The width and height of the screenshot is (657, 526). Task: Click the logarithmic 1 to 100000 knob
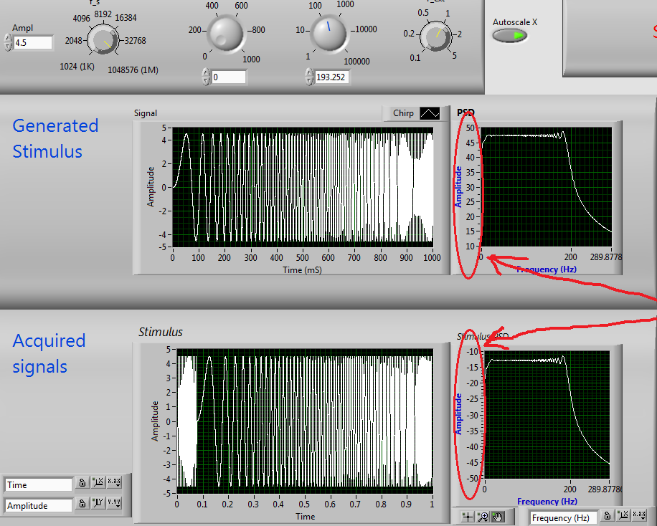tap(329, 33)
